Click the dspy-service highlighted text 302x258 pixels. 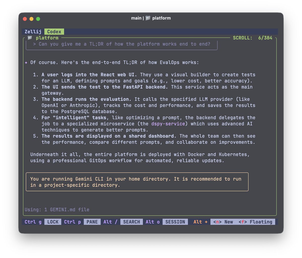pyautogui.click(x=168, y=124)
